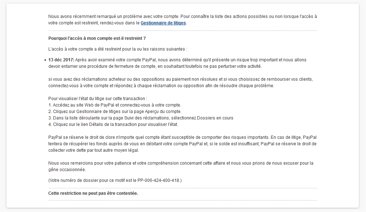This screenshot has height=212, width=366.
Task: Click step 1 "Accédez au site Web de PayPal"
Action: 115,105
